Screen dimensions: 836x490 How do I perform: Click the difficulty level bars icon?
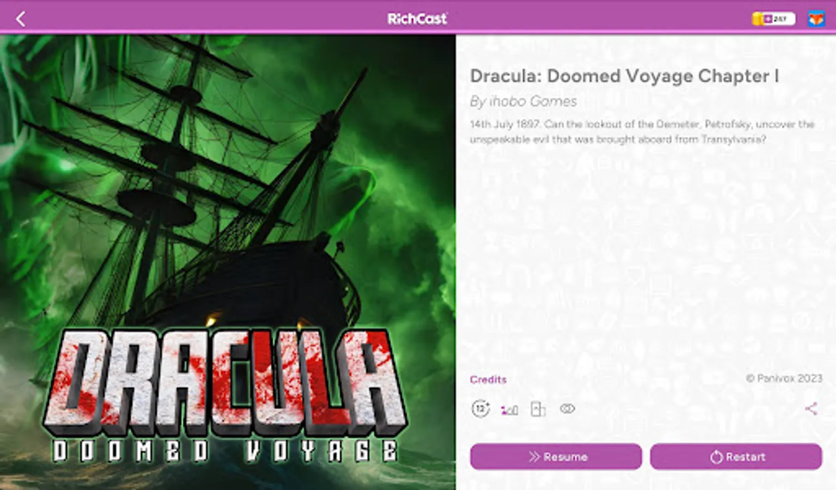(509, 409)
